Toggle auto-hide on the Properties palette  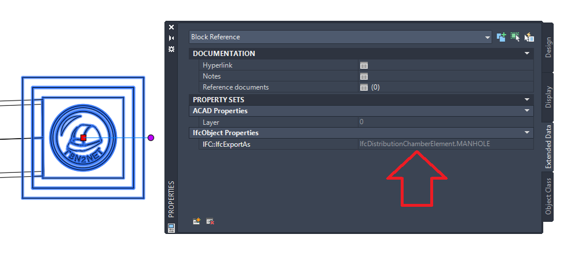click(171, 38)
